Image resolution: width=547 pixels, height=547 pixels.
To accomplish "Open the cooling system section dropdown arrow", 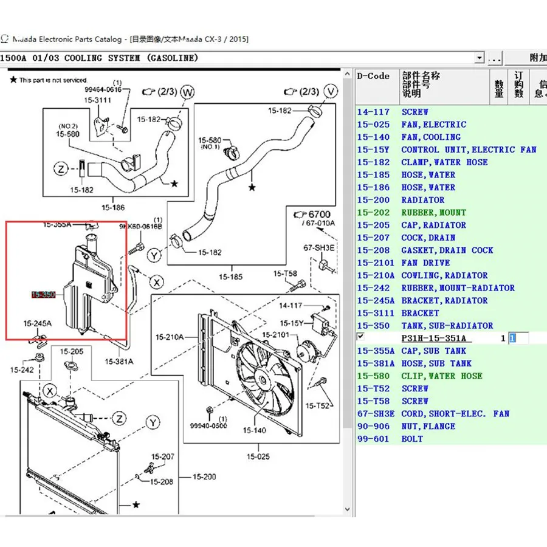I will pyautogui.click(x=480, y=58).
